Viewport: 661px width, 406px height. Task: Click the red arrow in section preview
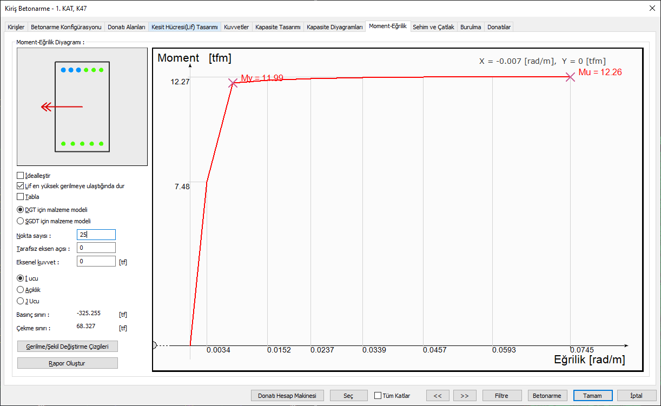[x=62, y=107]
